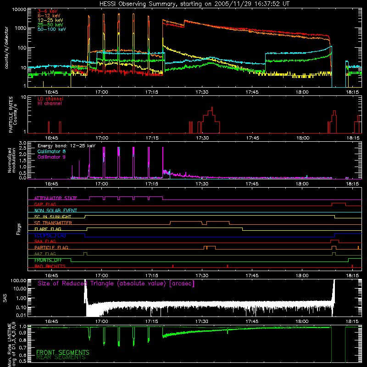
Task: Click 17:00 time tick under SAS plot
Action: click(x=101, y=322)
